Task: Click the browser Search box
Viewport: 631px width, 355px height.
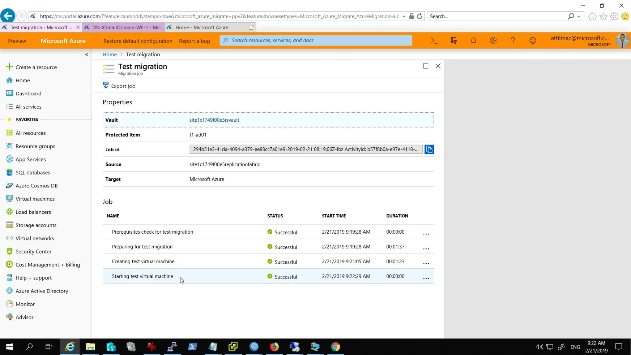Action: 496,16
